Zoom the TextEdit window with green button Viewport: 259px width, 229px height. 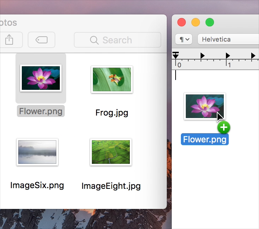pyautogui.click(x=210, y=22)
